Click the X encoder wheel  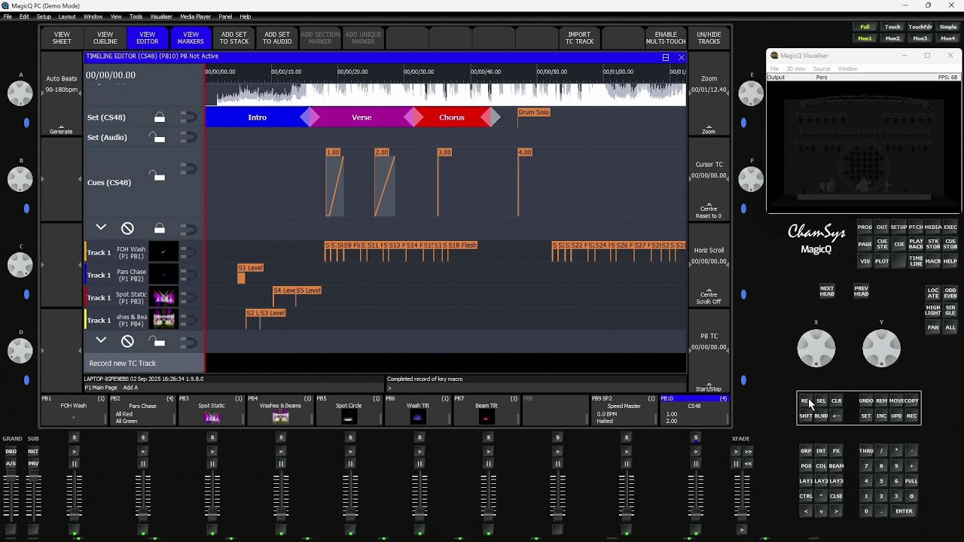(x=816, y=348)
